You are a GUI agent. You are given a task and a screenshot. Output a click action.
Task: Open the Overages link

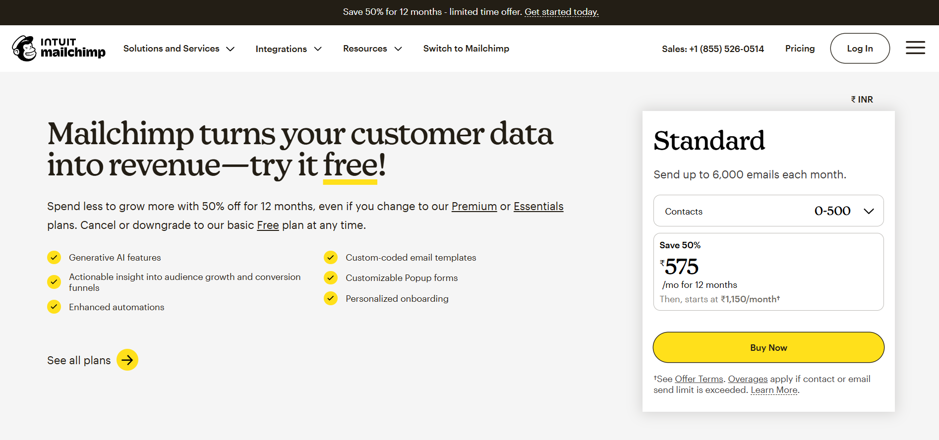(x=748, y=379)
